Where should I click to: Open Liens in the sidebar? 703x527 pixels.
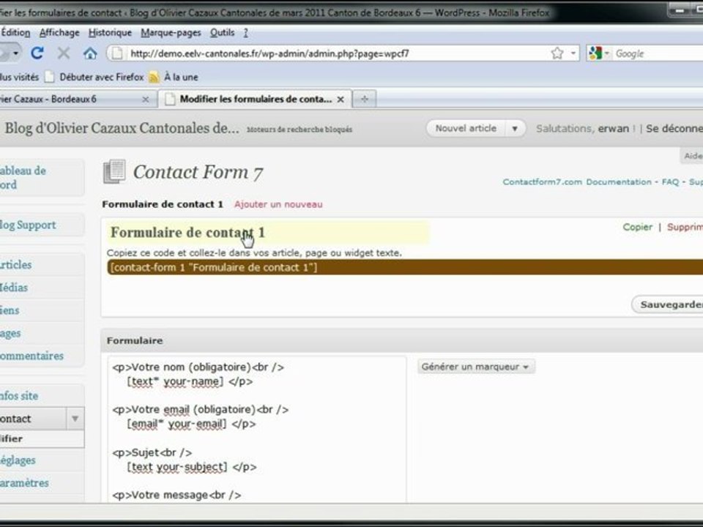tap(10, 310)
